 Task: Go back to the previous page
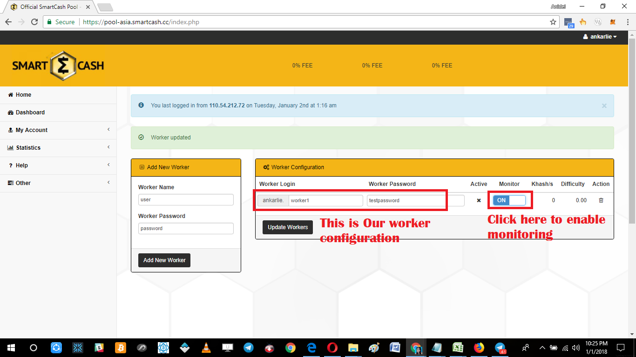(8, 22)
